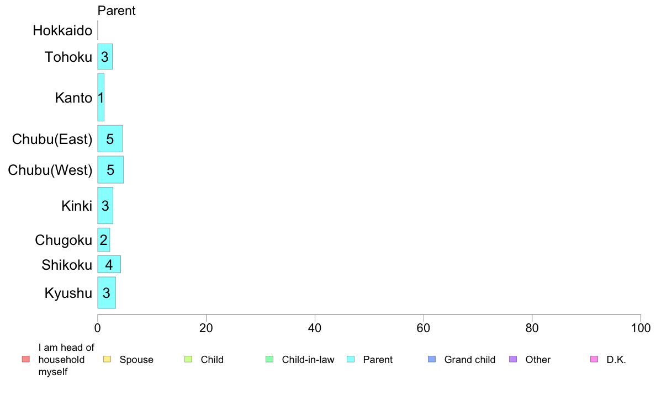Click the blue Grand child legend swatch
Viewport: 656px width, 406px height.
[x=432, y=359]
